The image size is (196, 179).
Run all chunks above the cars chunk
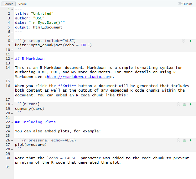(x=184, y=104)
